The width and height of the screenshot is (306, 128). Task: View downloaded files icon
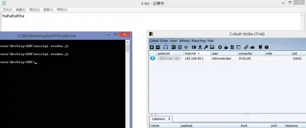(x=200, y=47)
